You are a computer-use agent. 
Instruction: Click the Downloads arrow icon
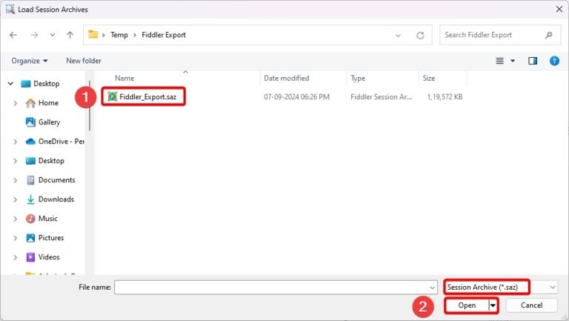coord(30,199)
